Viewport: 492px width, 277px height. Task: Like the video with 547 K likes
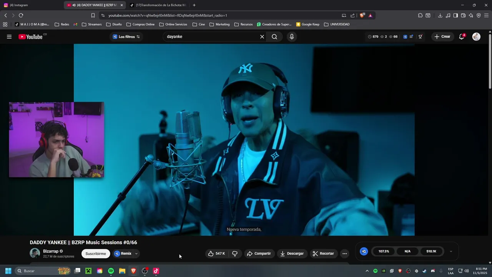click(x=216, y=254)
